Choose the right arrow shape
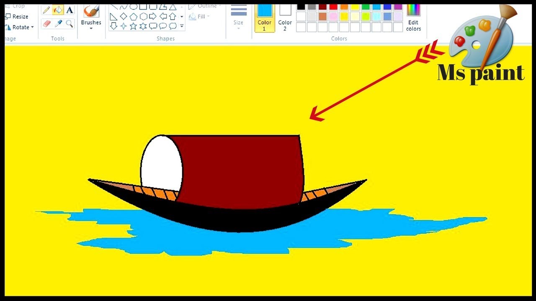This screenshot has height=301, width=536. tap(153, 16)
